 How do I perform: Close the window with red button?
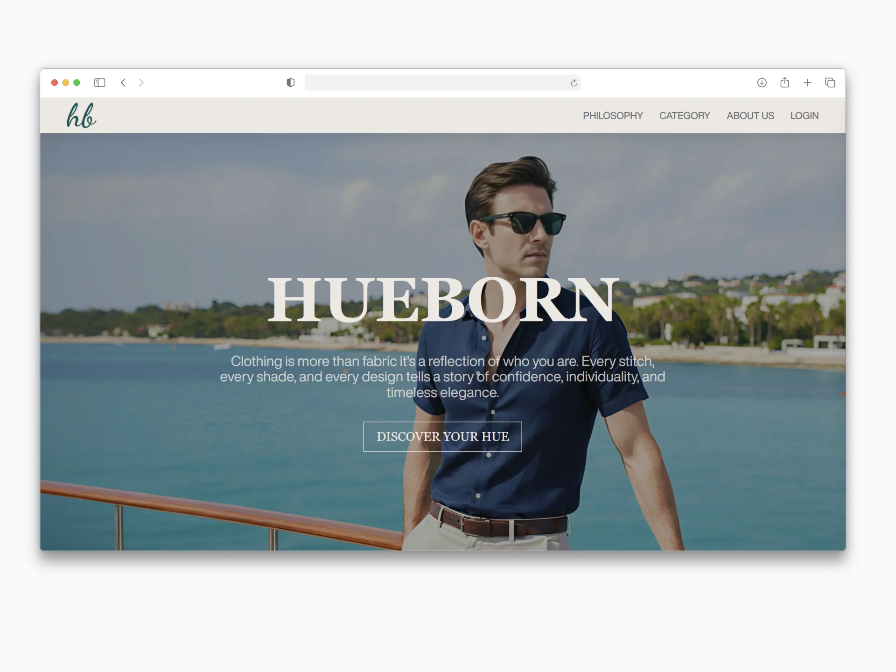coord(55,83)
